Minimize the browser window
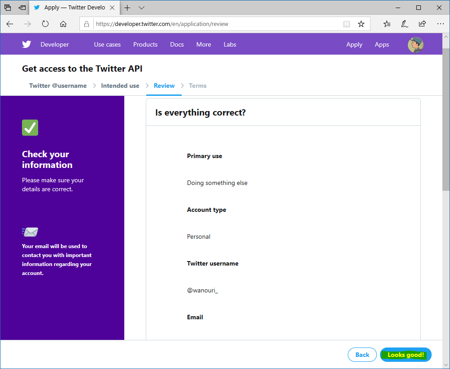 (398, 8)
